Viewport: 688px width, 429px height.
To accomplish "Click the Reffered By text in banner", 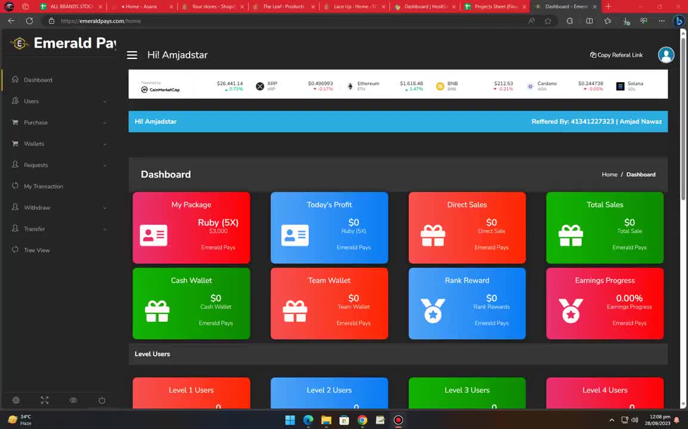I will (597, 122).
